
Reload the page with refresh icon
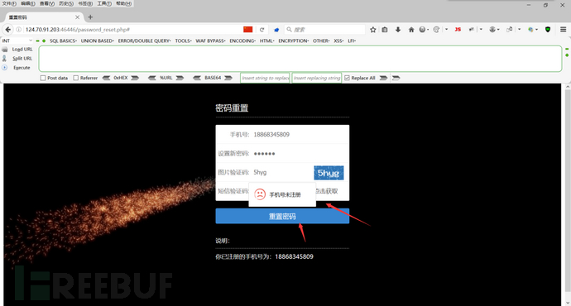pos(262,30)
